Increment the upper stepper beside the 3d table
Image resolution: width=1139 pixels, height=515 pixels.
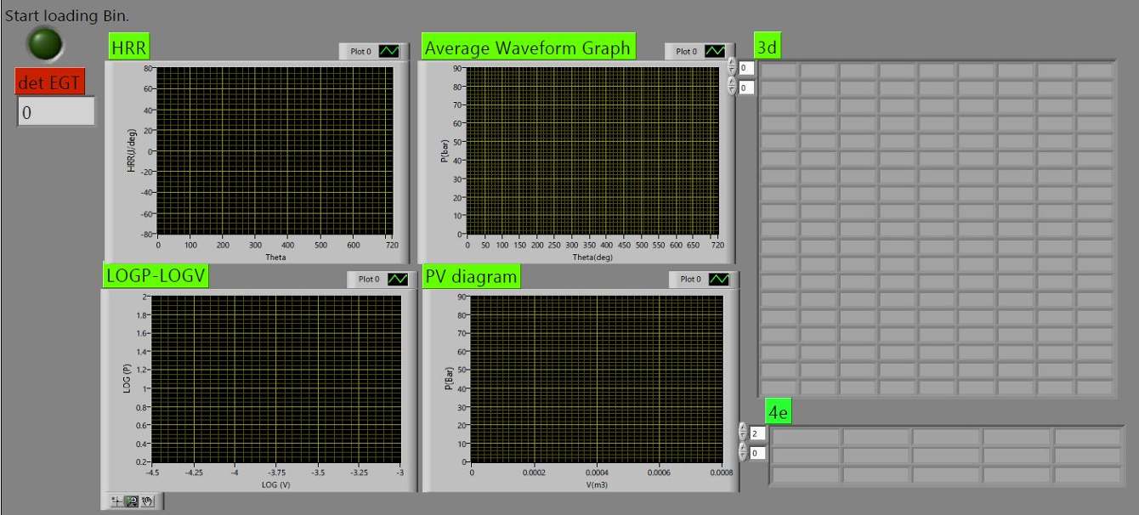732,61
